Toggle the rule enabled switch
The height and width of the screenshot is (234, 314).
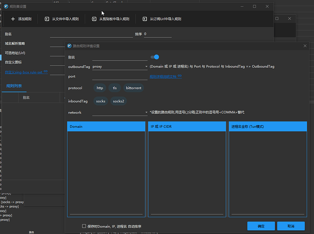click(x=155, y=57)
